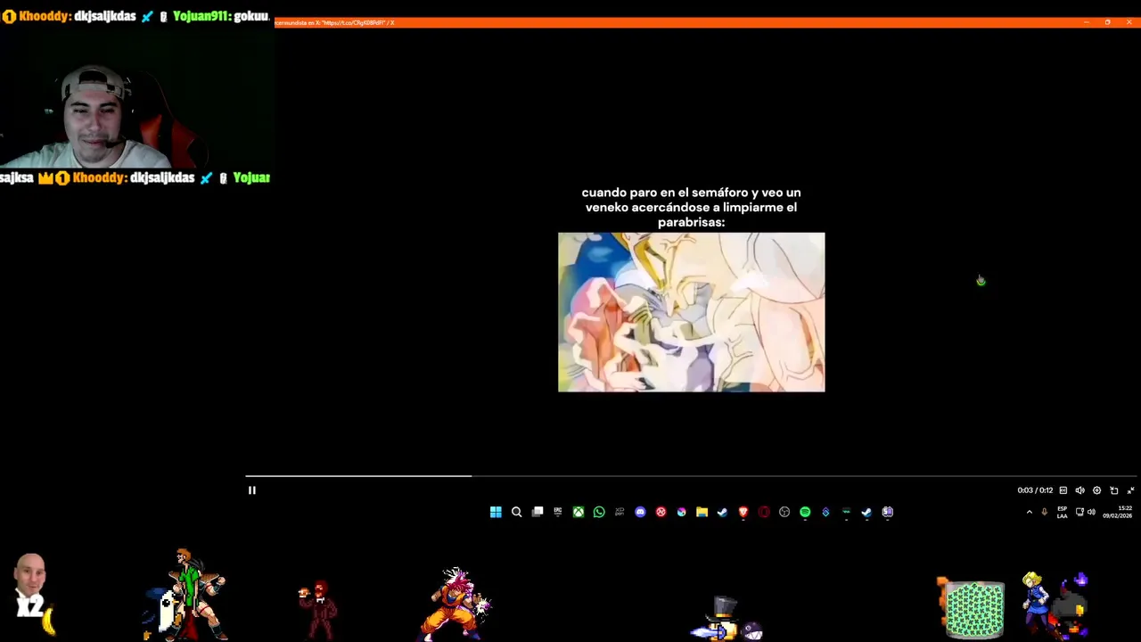This screenshot has width=1141, height=642.
Task: Click the microphone icon in system tray
Action: coord(1045,512)
